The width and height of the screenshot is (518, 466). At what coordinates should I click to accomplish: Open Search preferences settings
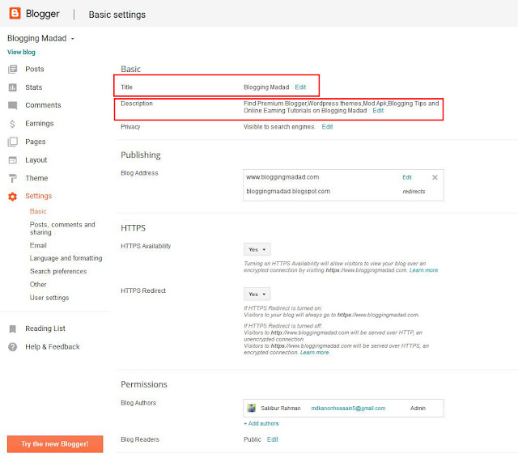[x=58, y=271]
